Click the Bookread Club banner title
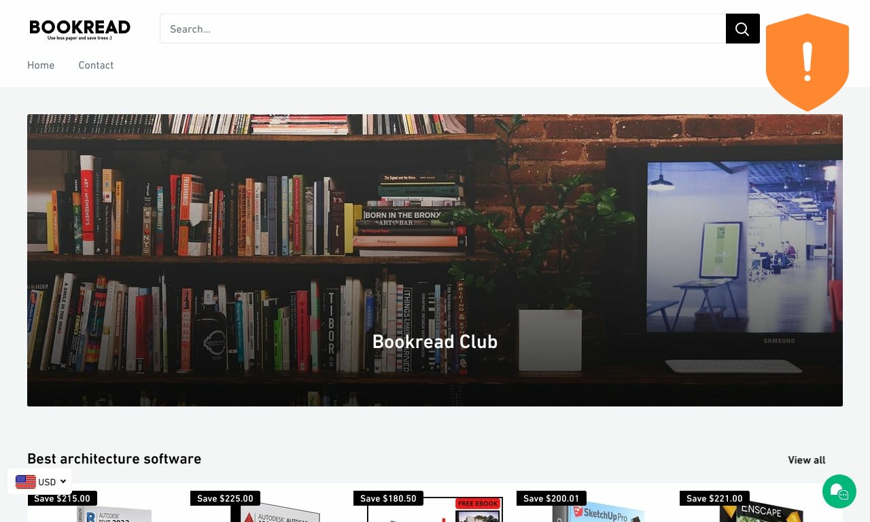The height and width of the screenshot is (522, 870). pos(435,341)
